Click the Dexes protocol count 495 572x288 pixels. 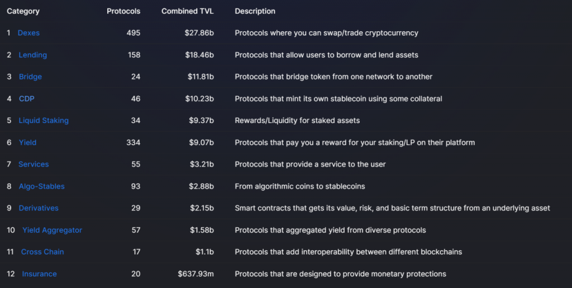[134, 33]
